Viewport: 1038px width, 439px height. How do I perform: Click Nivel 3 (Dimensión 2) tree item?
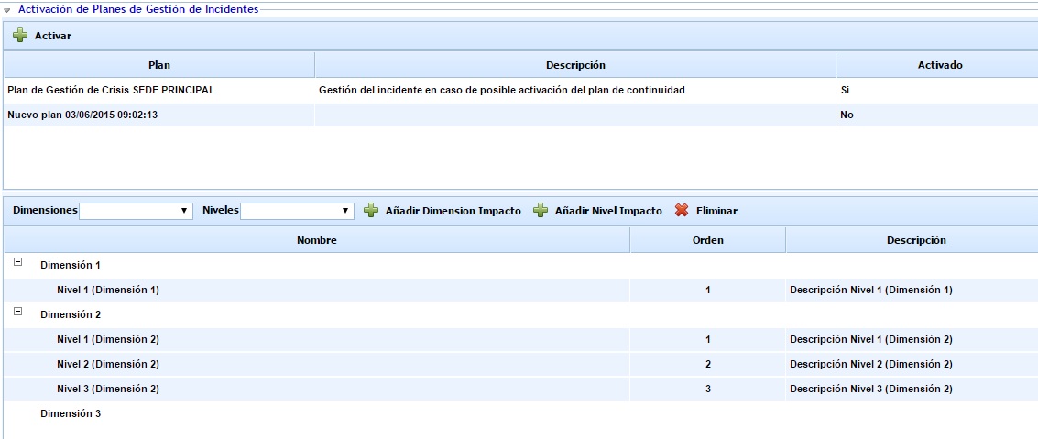coord(107,389)
